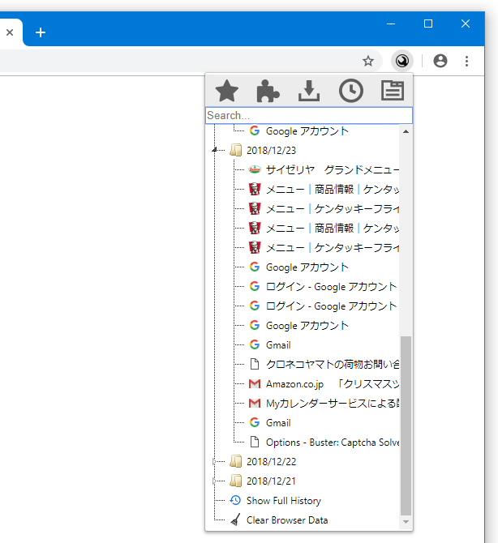Click scrollbar down arrow in history list
The height and width of the screenshot is (543, 498).
tap(406, 522)
